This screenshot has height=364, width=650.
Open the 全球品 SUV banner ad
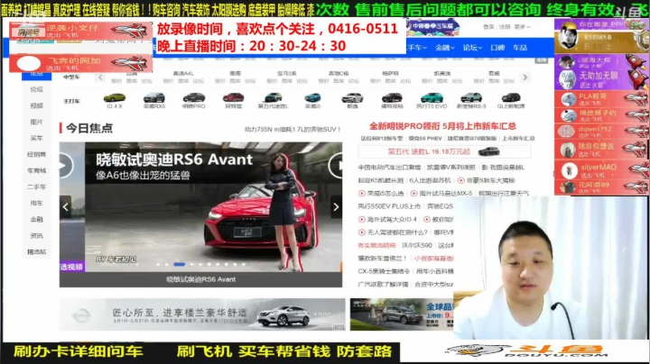click(402, 314)
